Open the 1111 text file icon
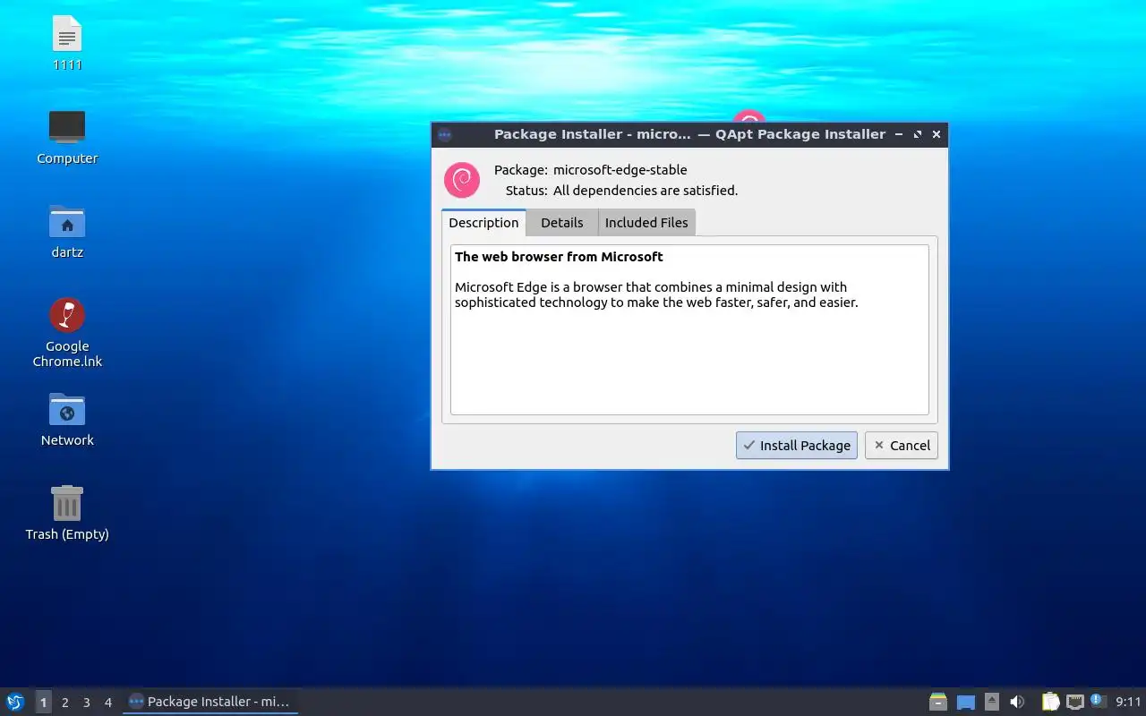This screenshot has width=1146, height=716. [x=67, y=36]
